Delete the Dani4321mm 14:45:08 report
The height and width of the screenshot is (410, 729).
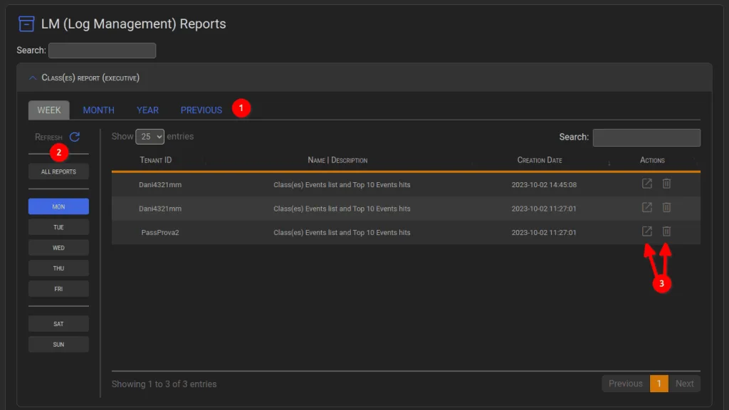pos(666,184)
